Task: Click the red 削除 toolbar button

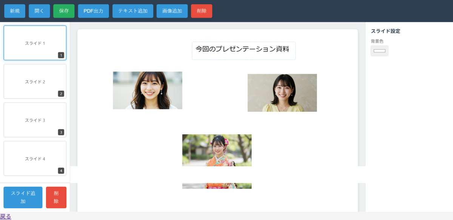Action: [x=202, y=11]
